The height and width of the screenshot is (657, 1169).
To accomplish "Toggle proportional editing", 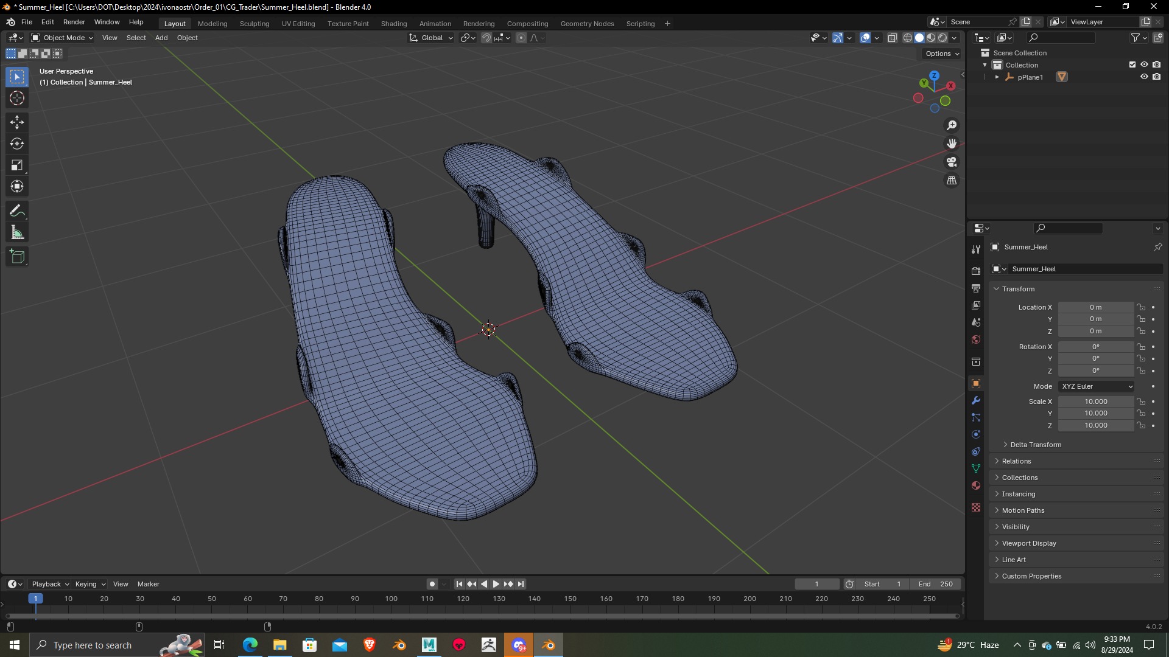I will pos(521,38).
